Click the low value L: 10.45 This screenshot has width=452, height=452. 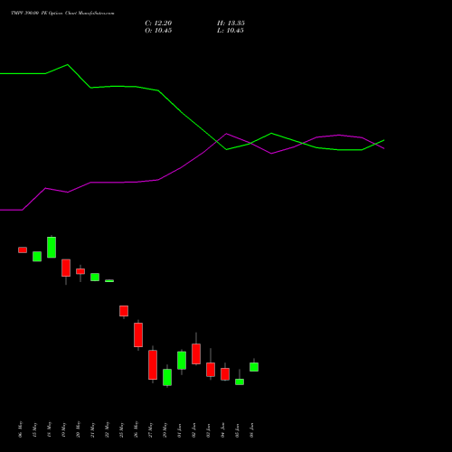coord(231,31)
